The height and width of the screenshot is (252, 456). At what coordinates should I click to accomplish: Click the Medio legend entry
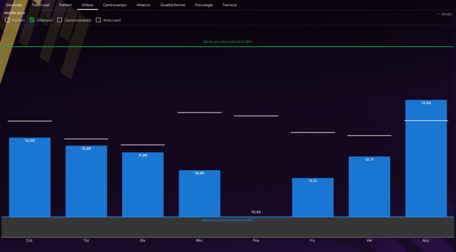(444, 14)
